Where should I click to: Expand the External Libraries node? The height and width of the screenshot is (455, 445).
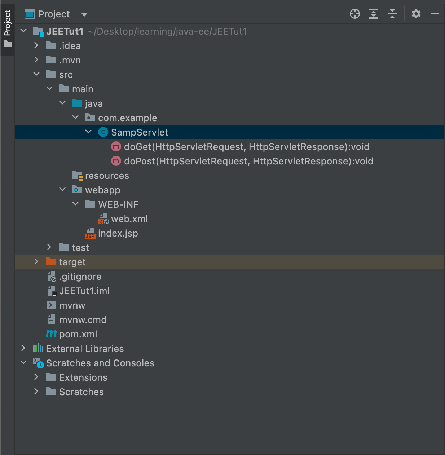[x=23, y=348]
